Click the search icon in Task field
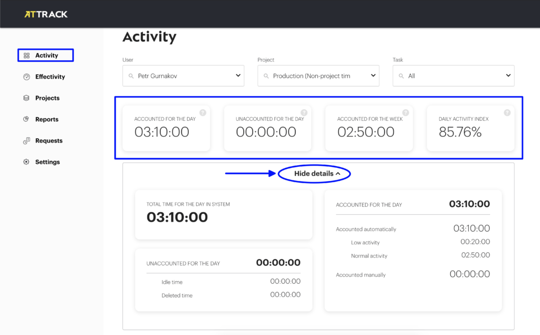Viewport: 540px width, 335px height. [x=401, y=76]
